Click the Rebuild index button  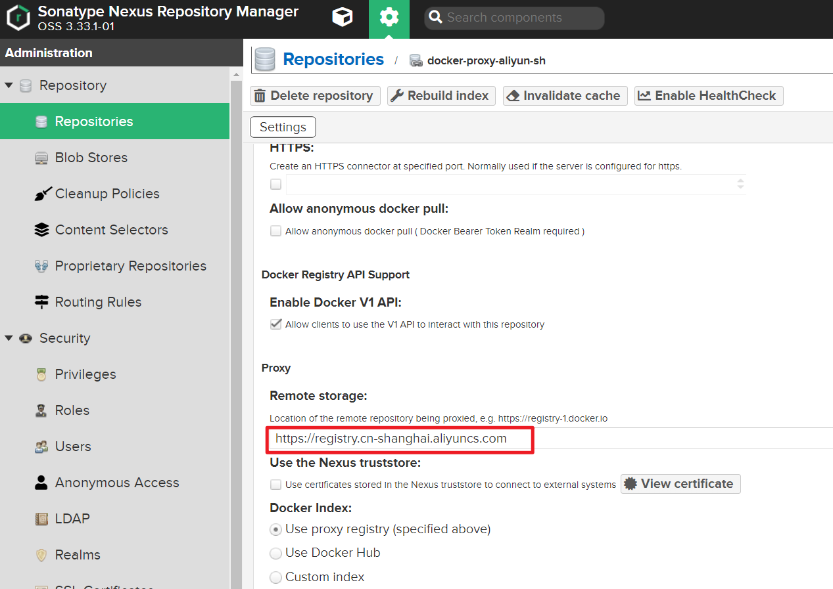click(x=440, y=96)
